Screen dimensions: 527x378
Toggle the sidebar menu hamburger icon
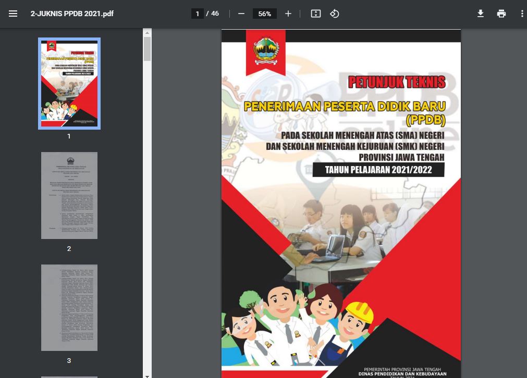point(13,14)
